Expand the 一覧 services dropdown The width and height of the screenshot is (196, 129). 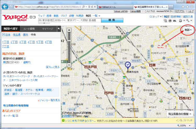tap(96, 16)
